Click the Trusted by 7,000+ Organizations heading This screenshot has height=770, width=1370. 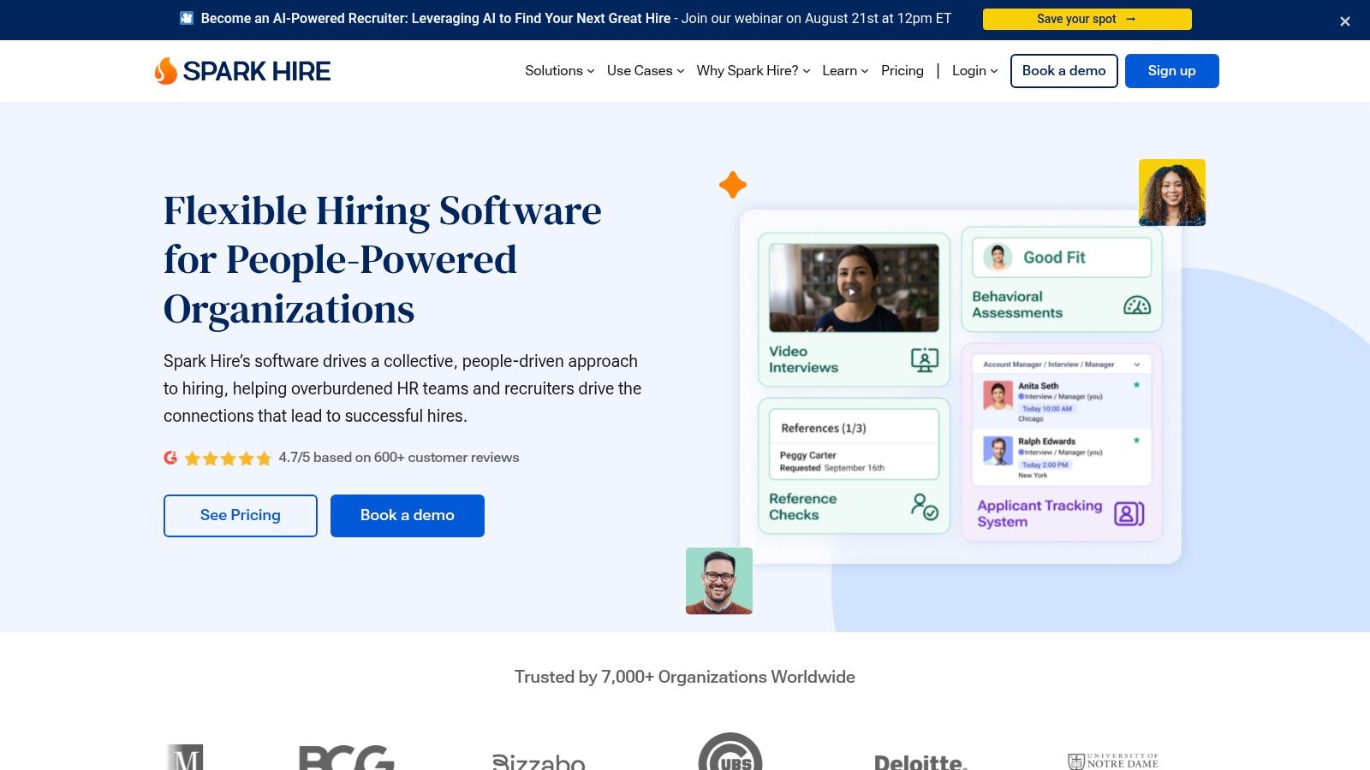click(685, 677)
